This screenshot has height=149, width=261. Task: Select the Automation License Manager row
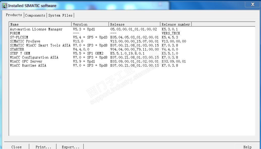point(36,29)
